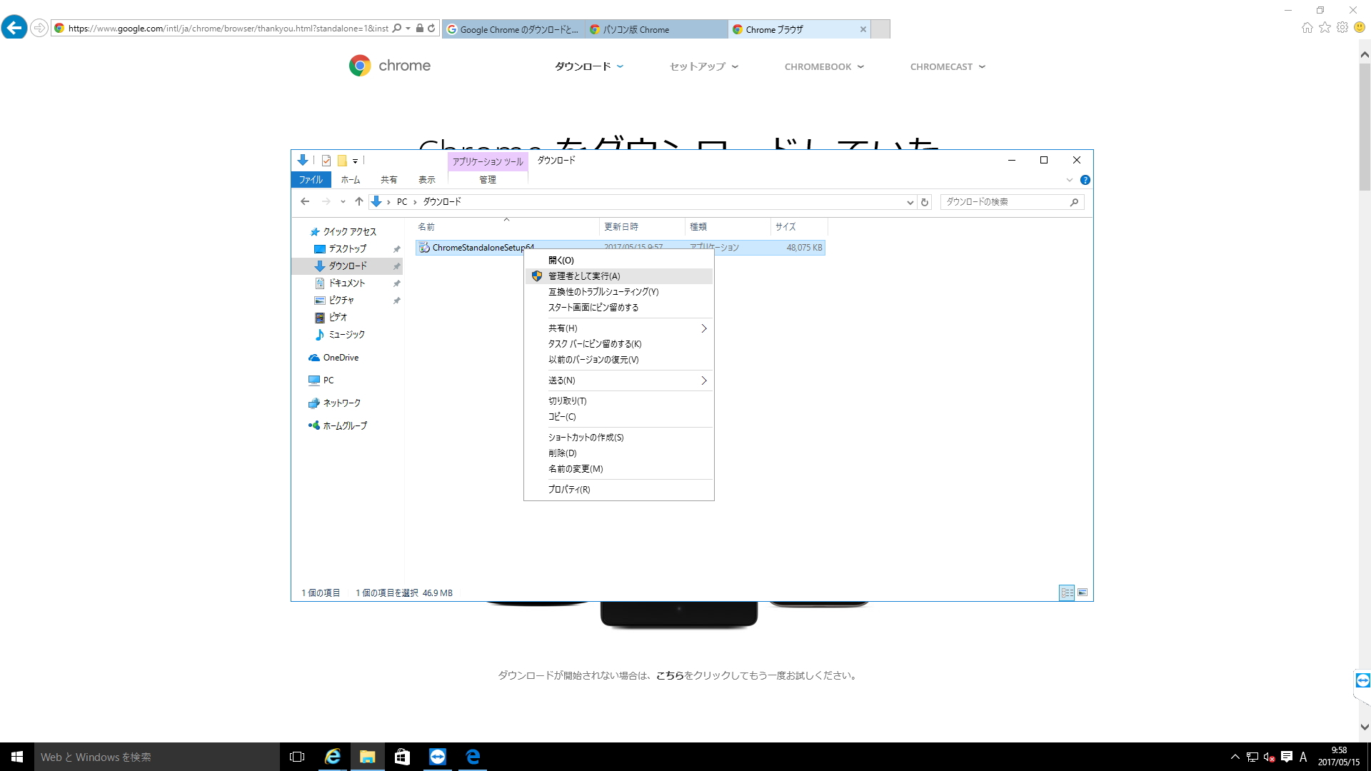
Task: Click the Web と Windows を検索 taskbar box
Action: coord(157,757)
